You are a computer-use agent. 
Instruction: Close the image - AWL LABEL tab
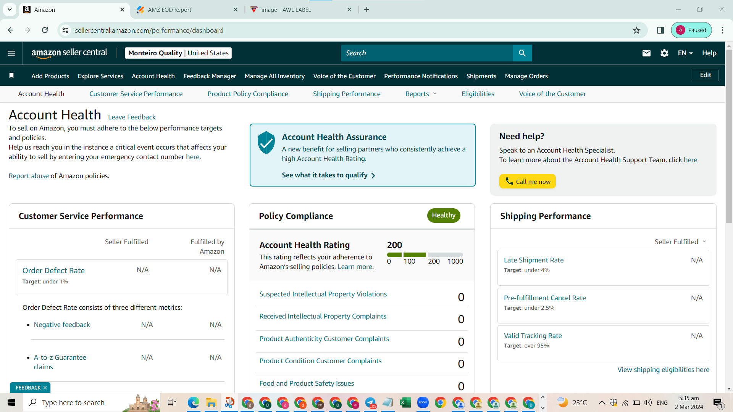click(x=349, y=10)
